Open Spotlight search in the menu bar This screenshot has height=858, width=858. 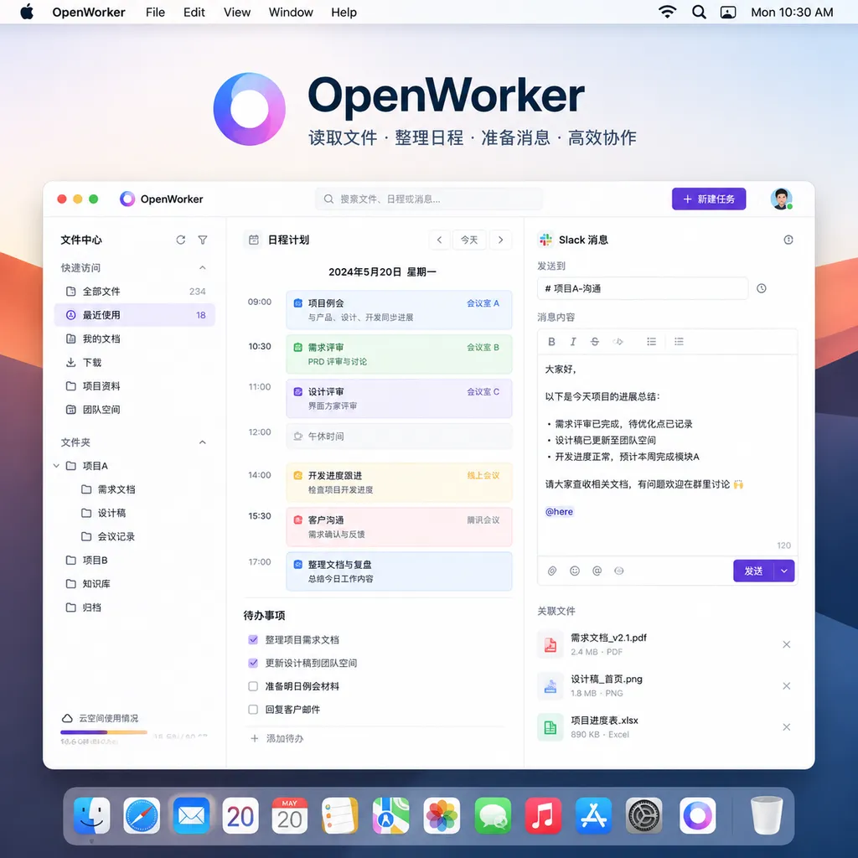pyautogui.click(x=698, y=12)
